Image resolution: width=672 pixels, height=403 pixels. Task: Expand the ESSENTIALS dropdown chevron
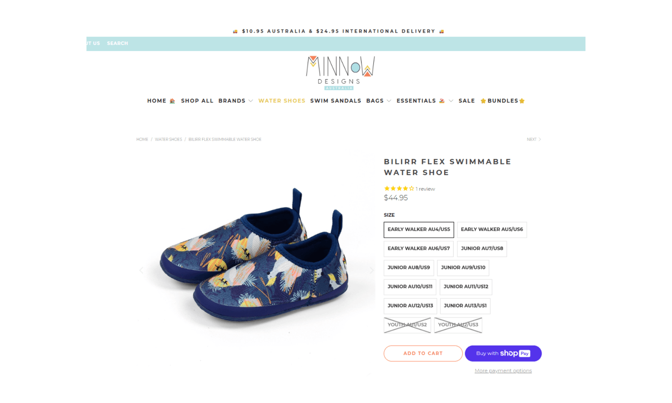tap(451, 101)
